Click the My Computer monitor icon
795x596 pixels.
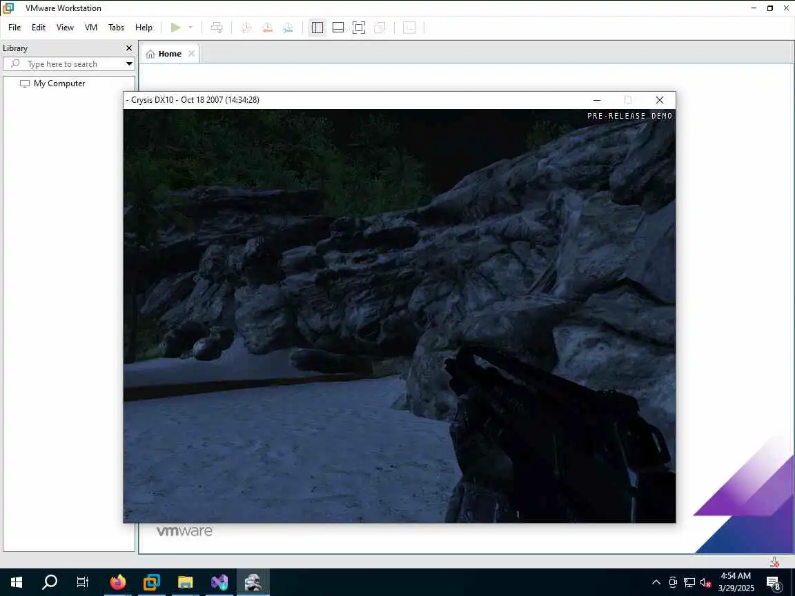point(24,83)
